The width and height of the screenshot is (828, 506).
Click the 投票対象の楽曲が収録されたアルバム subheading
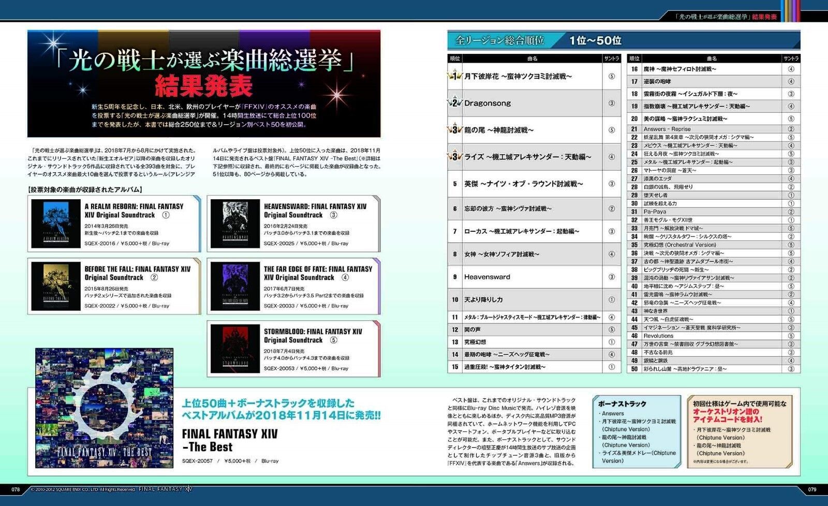[85, 190]
